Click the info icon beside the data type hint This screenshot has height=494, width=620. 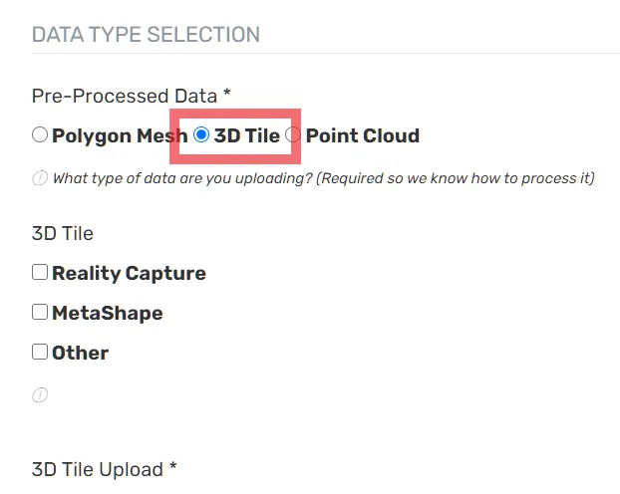tap(40, 178)
